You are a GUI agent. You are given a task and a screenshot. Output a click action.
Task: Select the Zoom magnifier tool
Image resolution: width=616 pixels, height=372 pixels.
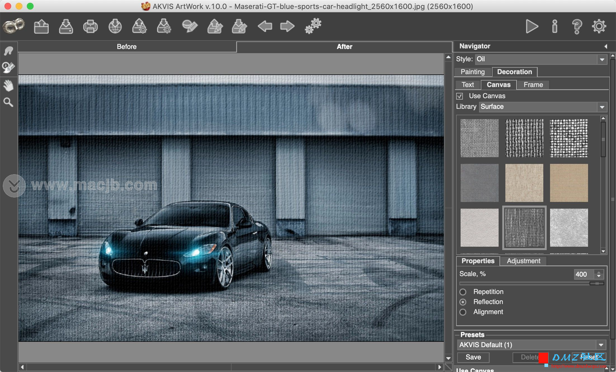(8, 102)
